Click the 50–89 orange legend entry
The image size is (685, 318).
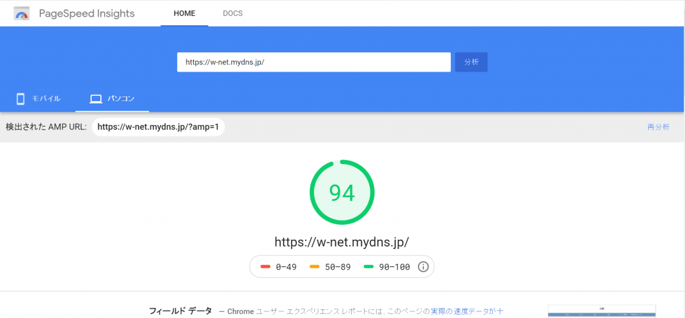tap(330, 267)
